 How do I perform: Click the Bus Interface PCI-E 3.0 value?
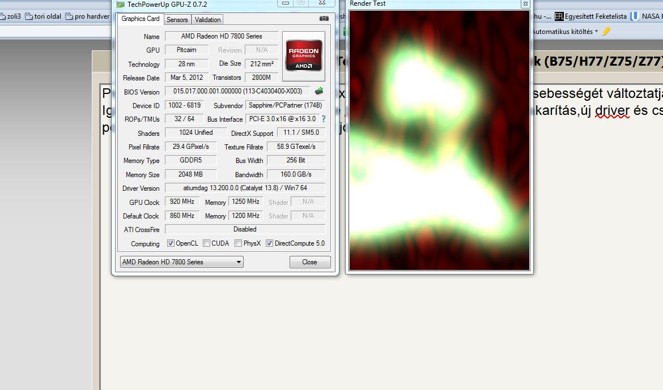[x=282, y=119]
